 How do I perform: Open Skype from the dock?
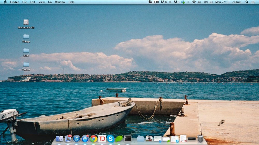111,139
